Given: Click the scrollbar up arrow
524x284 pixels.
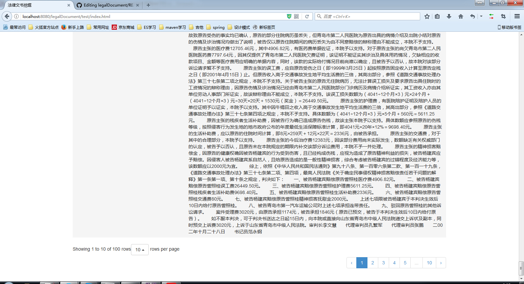Looking at the screenshot, I should coord(521,34).
